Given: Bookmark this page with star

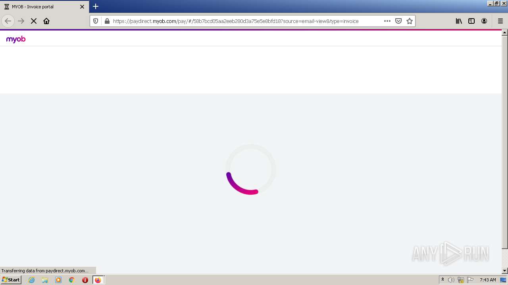Looking at the screenshot, I should coord(410,21).
